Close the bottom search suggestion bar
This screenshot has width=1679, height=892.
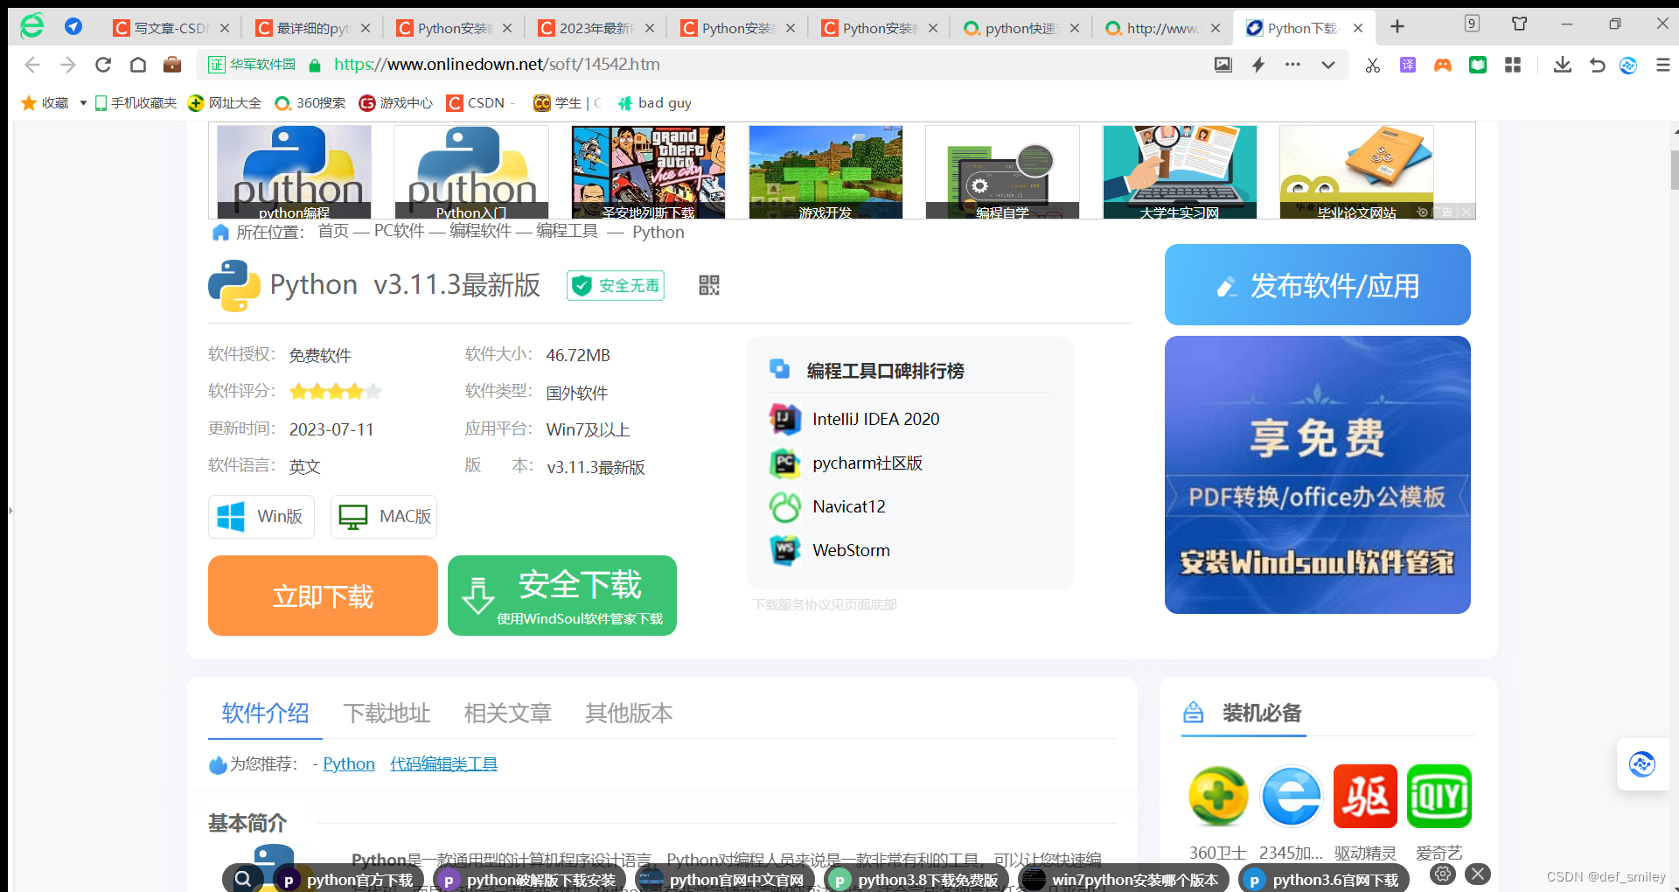pos(1478,874)
